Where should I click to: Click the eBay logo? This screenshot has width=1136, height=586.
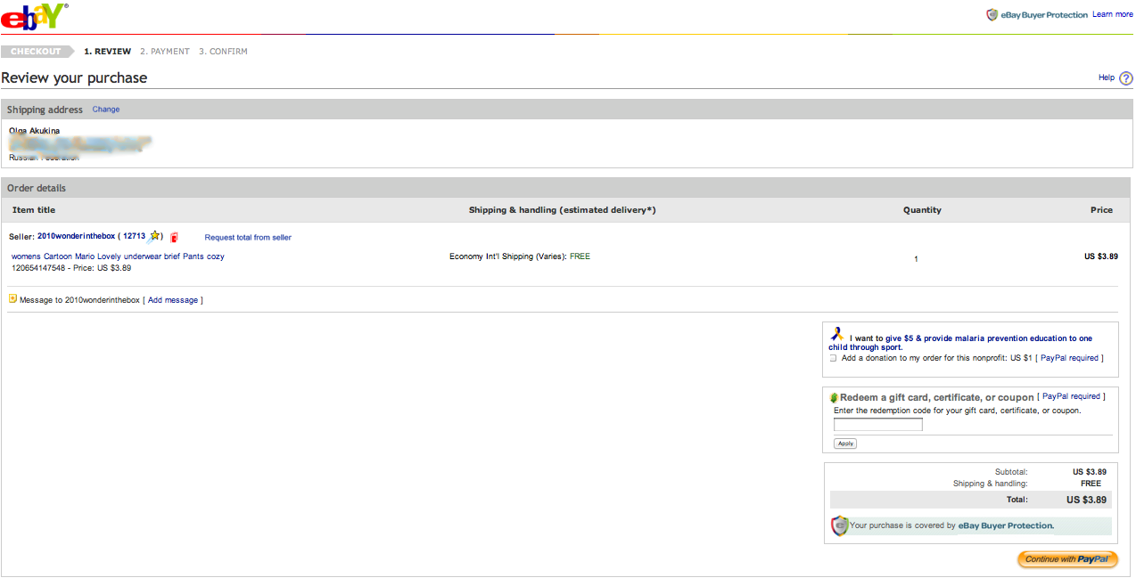(x=34, y=16)
